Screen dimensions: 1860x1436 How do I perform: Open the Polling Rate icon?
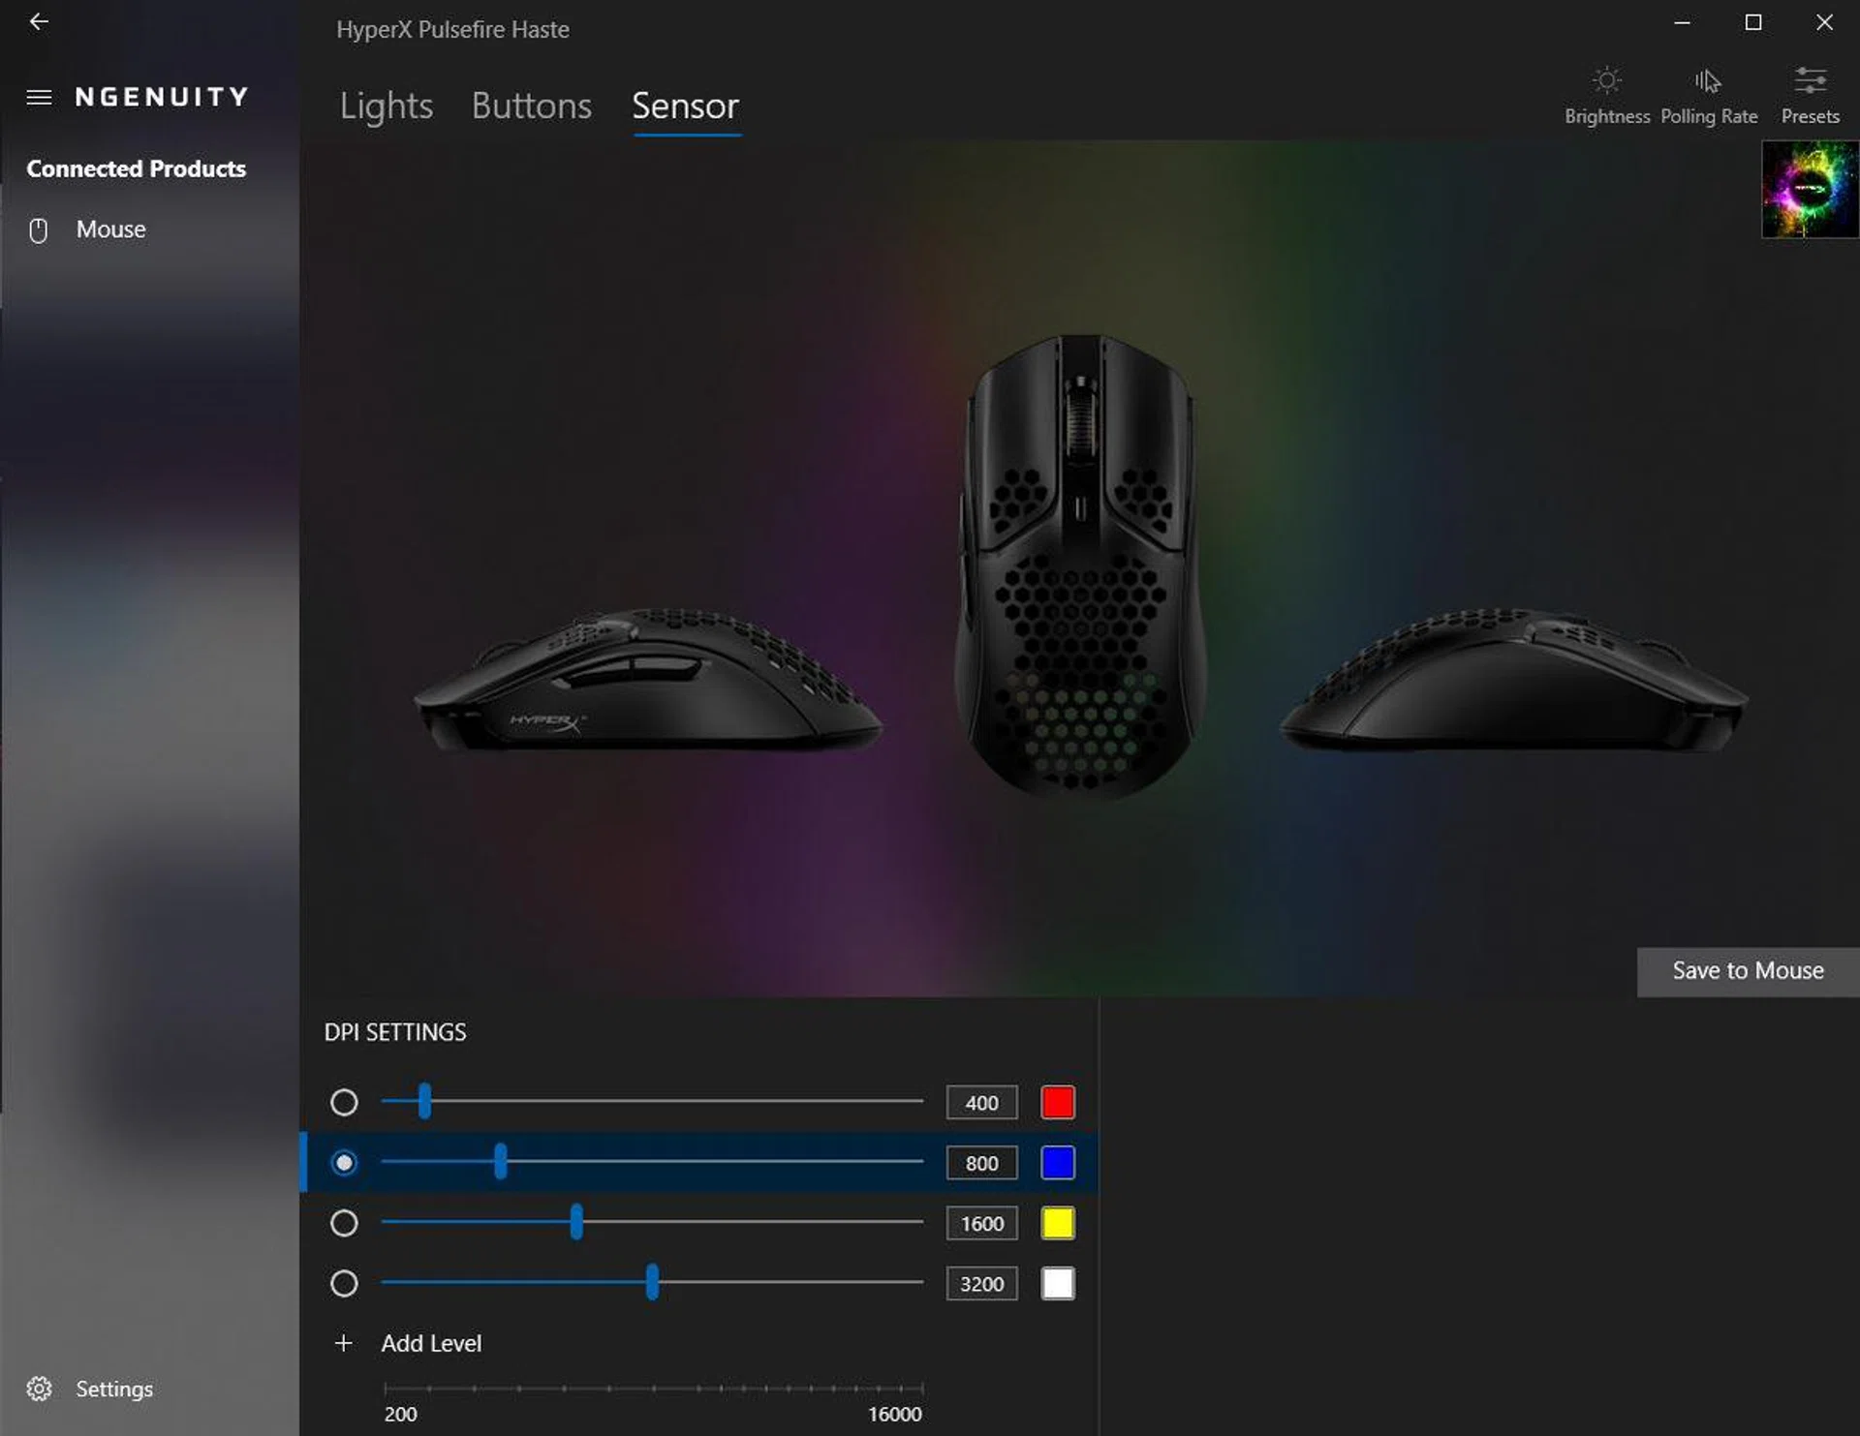[1708, 81]
